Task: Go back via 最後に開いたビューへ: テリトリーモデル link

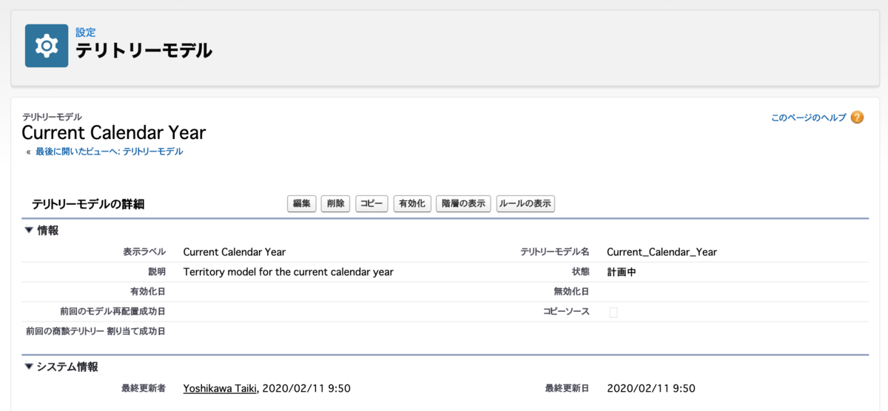Action: tap(110, 152)
